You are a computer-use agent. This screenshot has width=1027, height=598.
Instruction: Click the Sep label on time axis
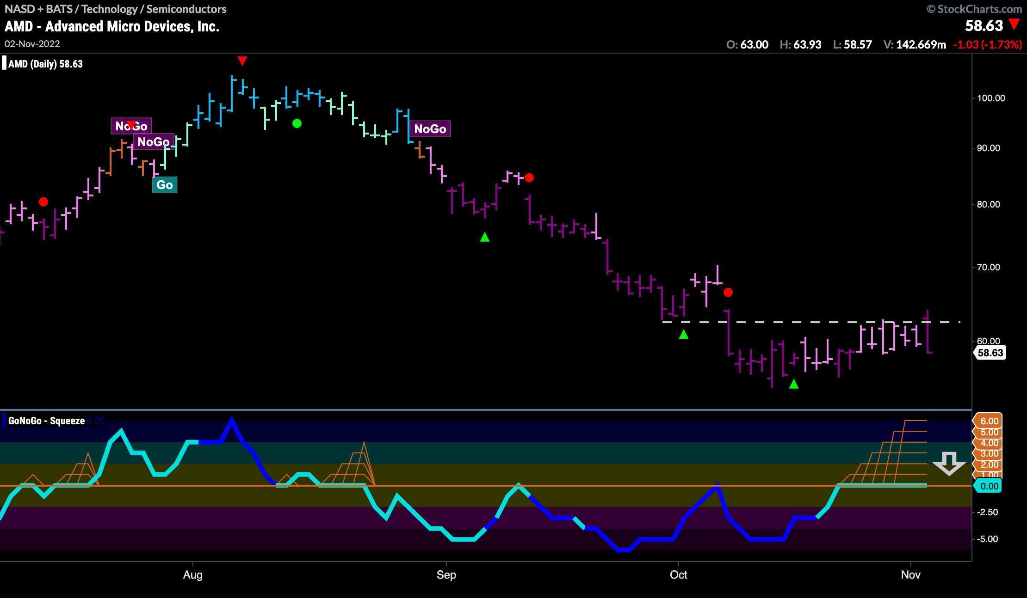pos(446,574)
